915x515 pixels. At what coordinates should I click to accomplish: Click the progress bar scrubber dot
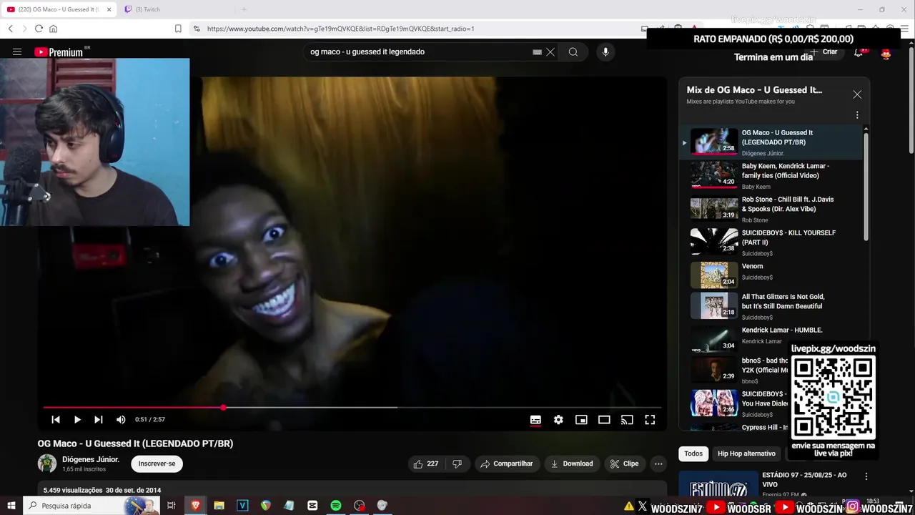click(x=223, y=407)
